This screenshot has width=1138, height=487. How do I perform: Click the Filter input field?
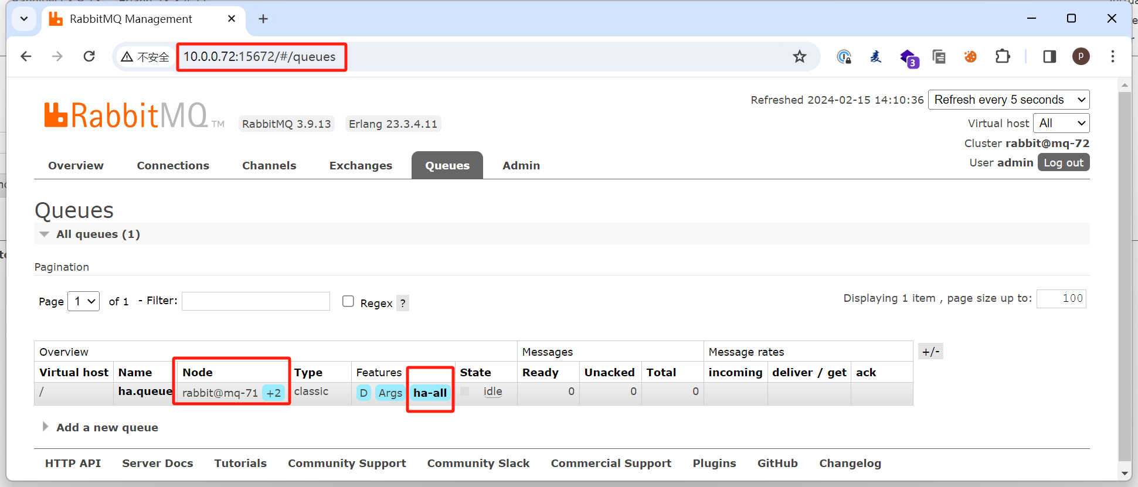[x=256, y=301]
